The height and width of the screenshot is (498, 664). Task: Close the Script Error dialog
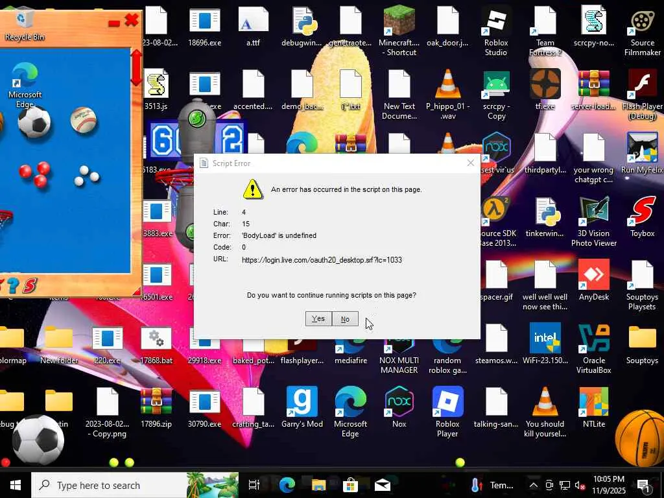(471, 163)
